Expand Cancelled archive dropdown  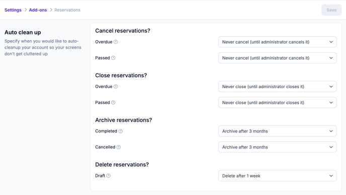278,147
